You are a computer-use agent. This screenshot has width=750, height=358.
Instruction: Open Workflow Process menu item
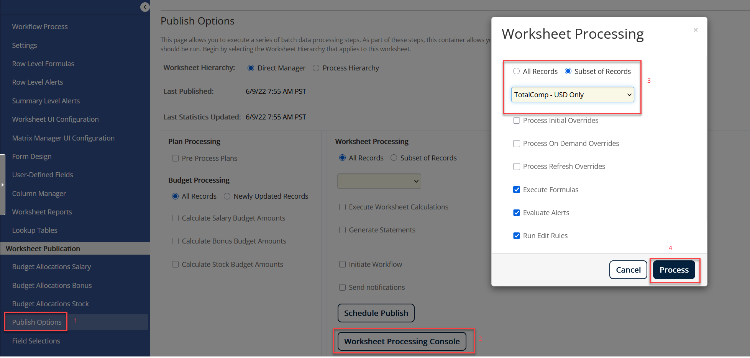tap(40, 26)
